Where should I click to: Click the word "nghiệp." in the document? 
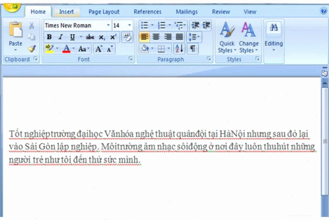click(85, 147)
